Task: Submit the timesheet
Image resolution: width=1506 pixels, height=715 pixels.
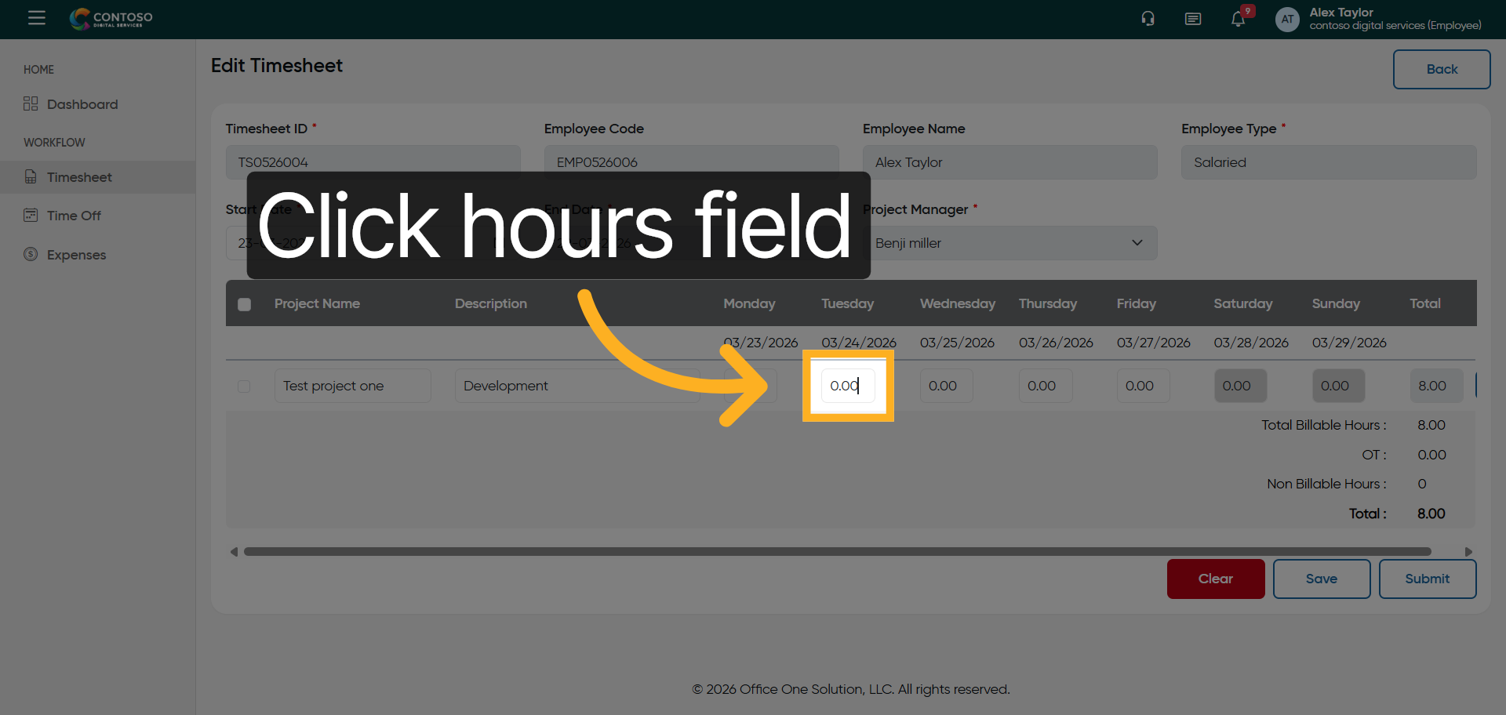Action: 1427,579
